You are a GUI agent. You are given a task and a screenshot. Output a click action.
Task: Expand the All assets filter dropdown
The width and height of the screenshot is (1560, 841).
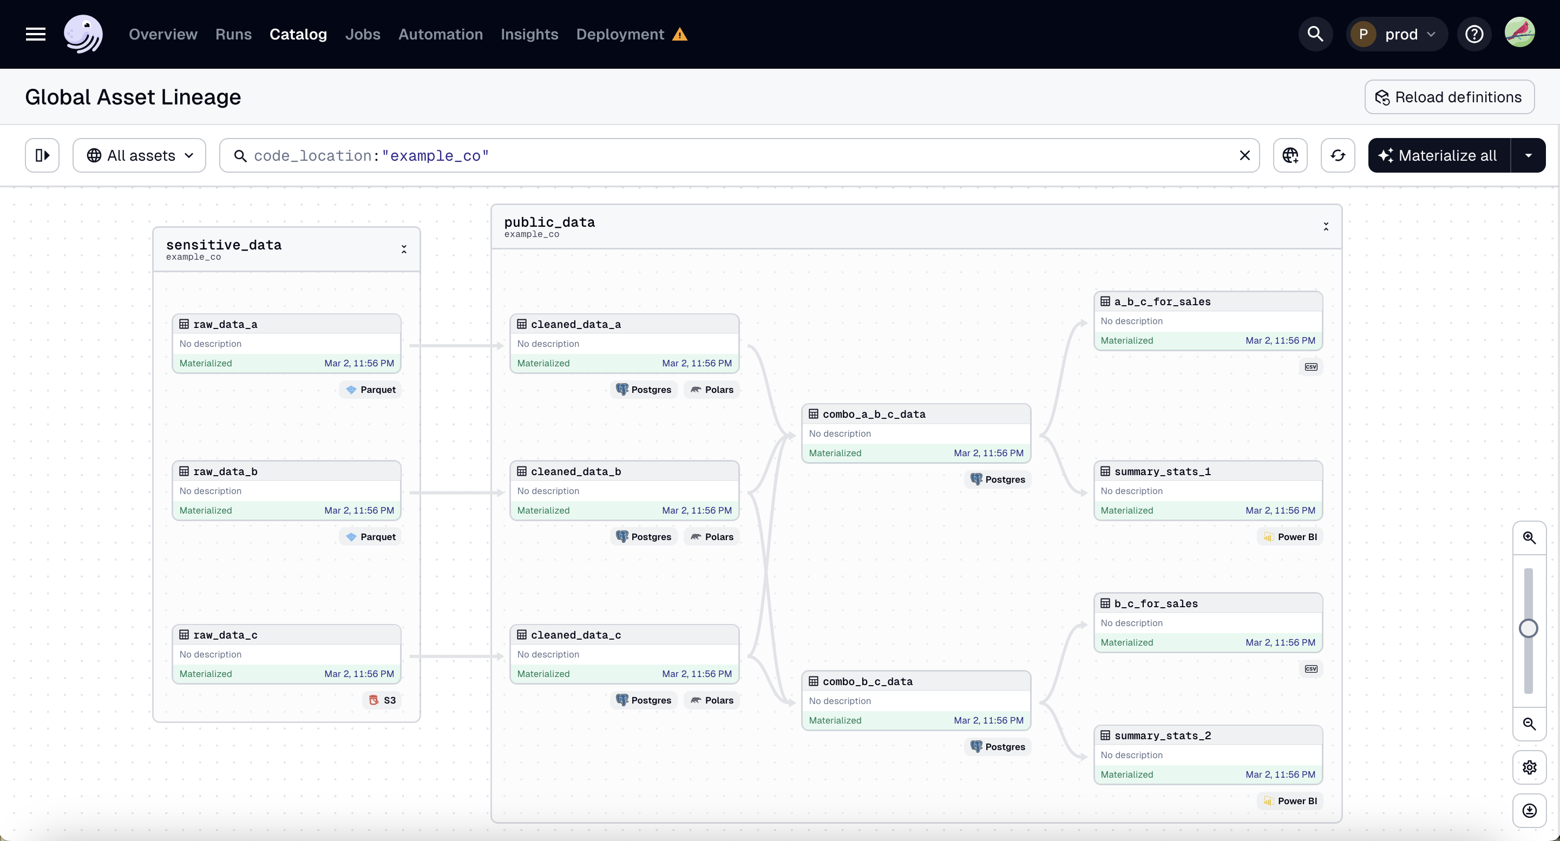[140, 154]
